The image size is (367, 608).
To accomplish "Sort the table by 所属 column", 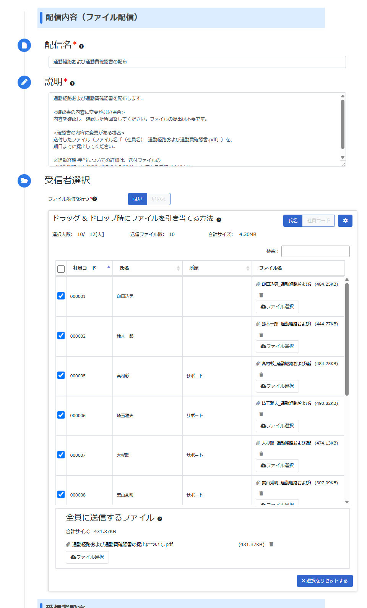I will tap(217, 268).
